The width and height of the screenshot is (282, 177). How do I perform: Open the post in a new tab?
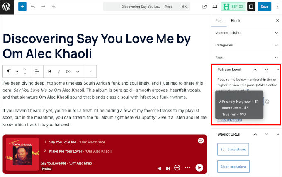204,7
